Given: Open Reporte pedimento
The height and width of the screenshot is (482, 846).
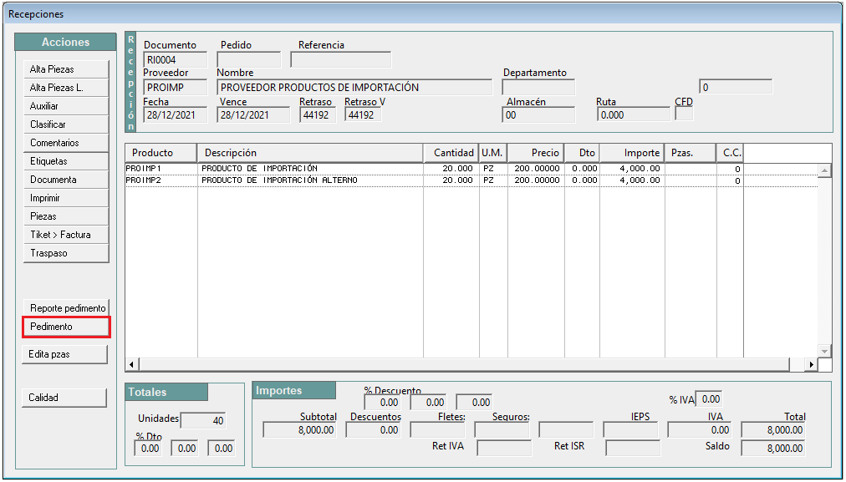Looking at the screenshot, I should 66,308.
